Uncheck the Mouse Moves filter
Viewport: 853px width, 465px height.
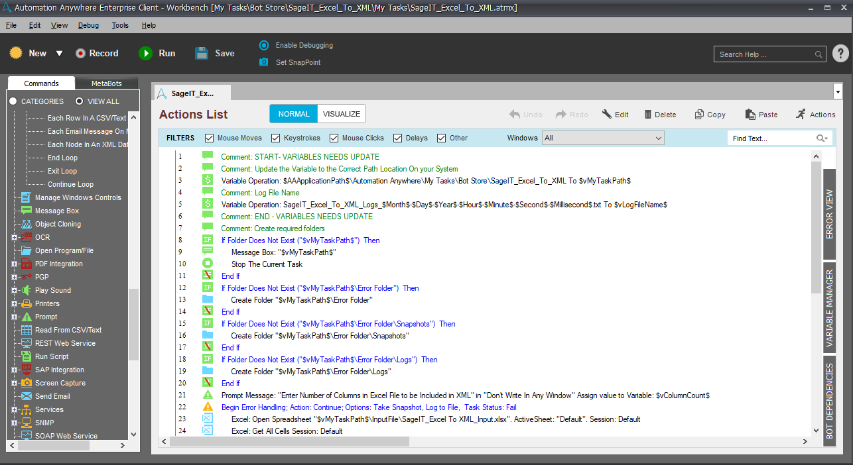210,138
